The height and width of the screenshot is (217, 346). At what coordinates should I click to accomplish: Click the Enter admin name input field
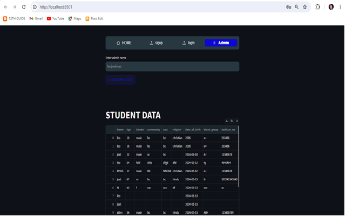point(172,66)
